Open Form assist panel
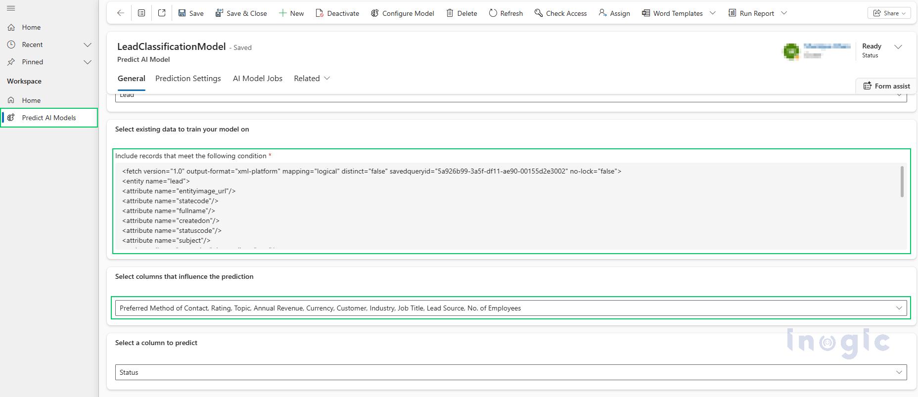 886,86
